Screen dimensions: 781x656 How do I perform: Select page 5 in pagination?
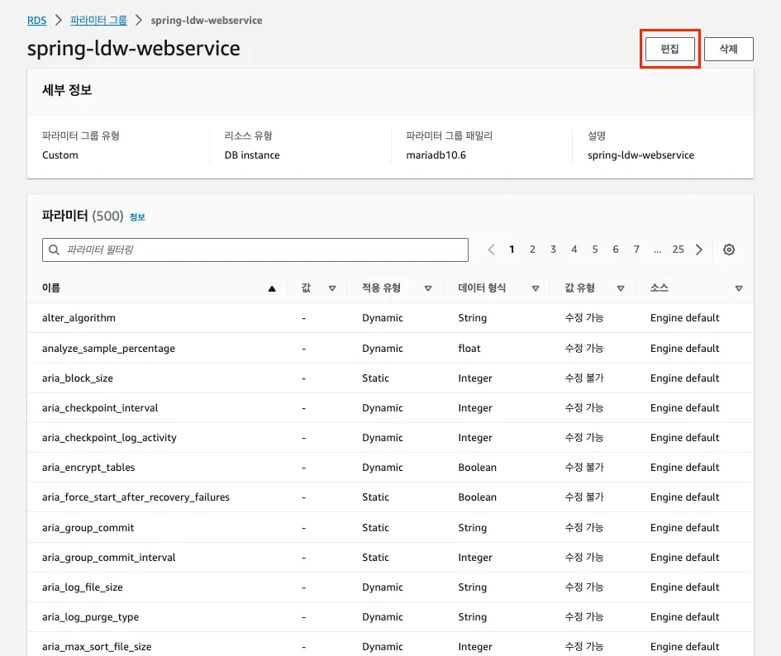tap(595, 249)
